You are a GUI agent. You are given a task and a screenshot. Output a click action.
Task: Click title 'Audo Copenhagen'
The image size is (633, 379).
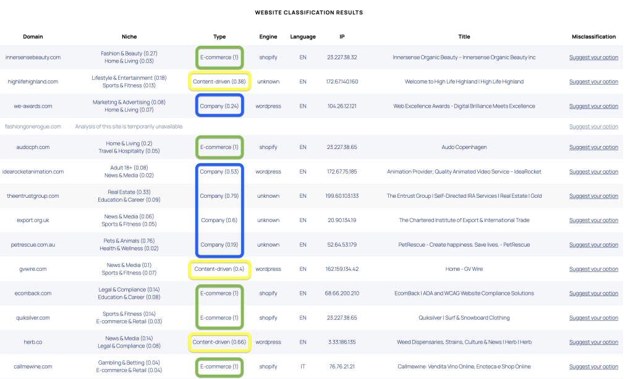pyautogui.click(x=464, y=147)
